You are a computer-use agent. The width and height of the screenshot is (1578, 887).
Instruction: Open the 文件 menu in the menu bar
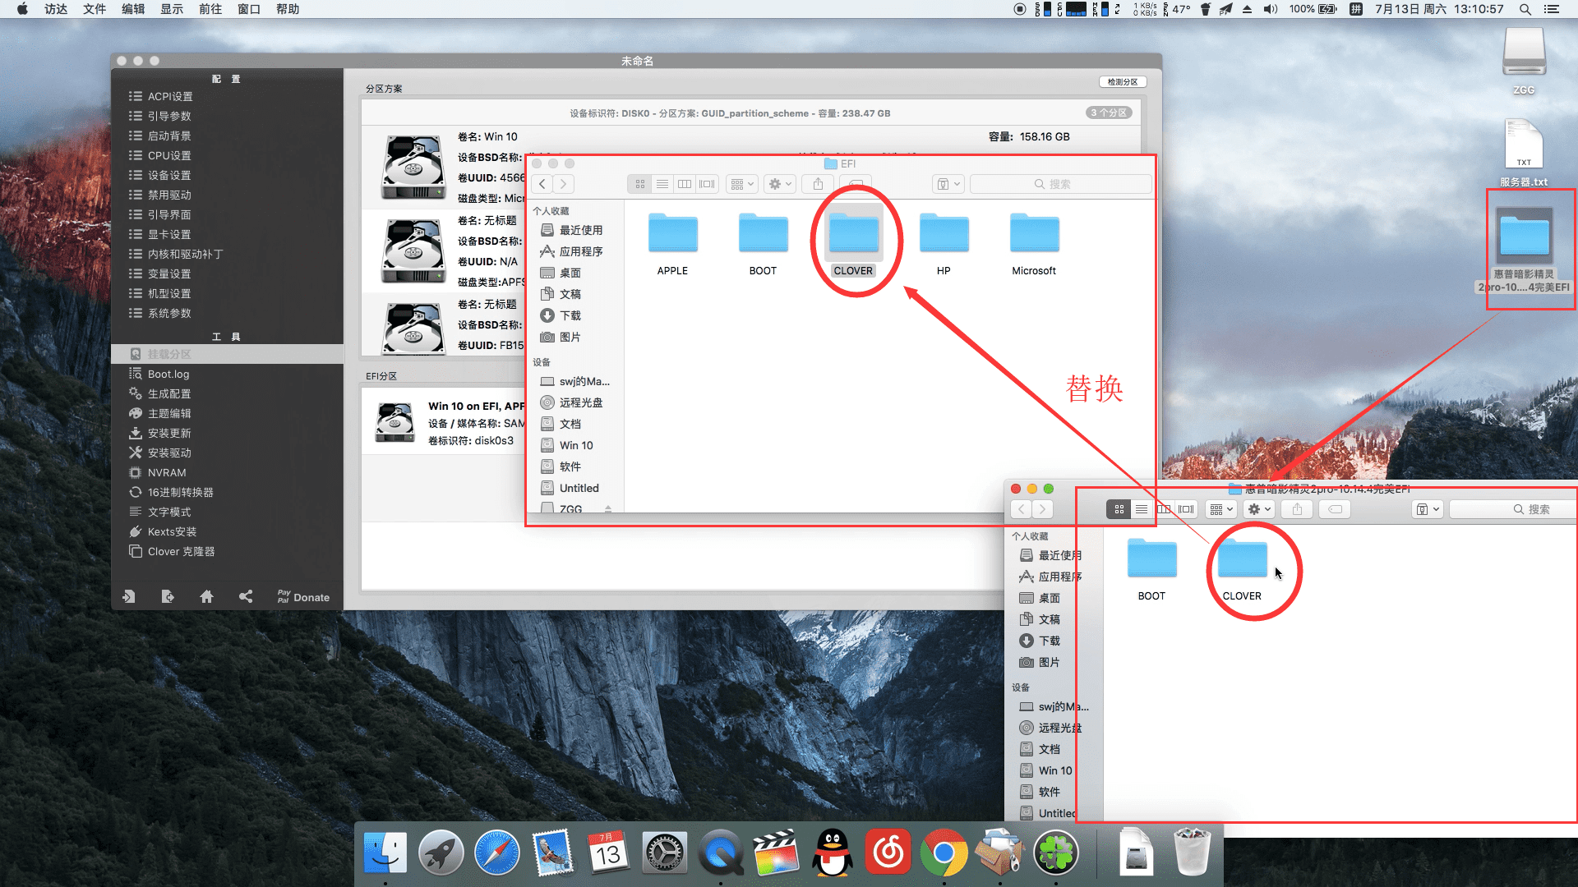click(95, 9)
